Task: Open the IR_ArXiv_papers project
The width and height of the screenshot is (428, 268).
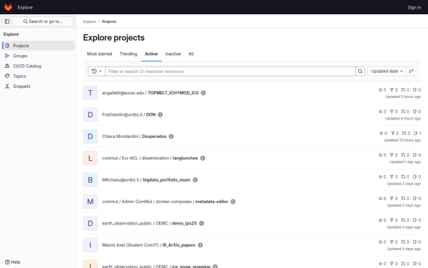Action: coord(179,245)
